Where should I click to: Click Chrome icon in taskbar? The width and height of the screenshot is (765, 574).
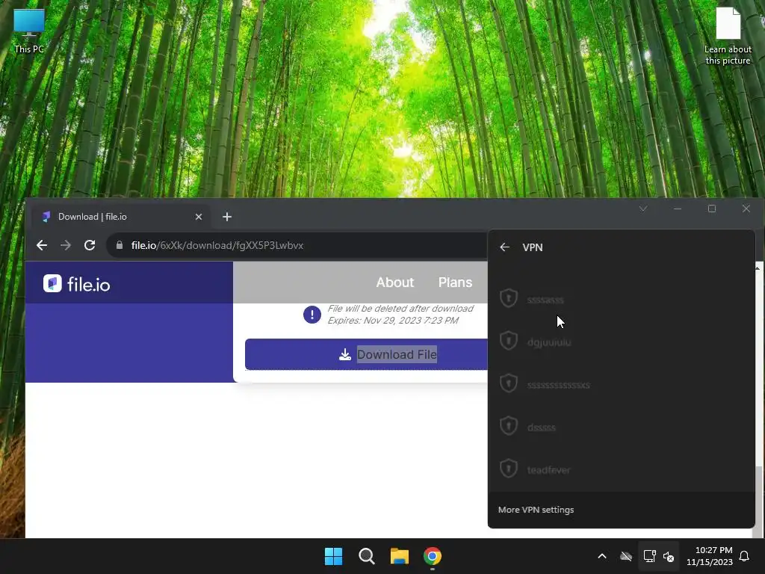[433, 556]
